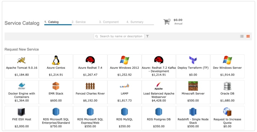Image resolution: width=257 pixels, height=132 pixels.
Task: Click the Redhat 7.2 Kafka icon
Action: [159, 60]
